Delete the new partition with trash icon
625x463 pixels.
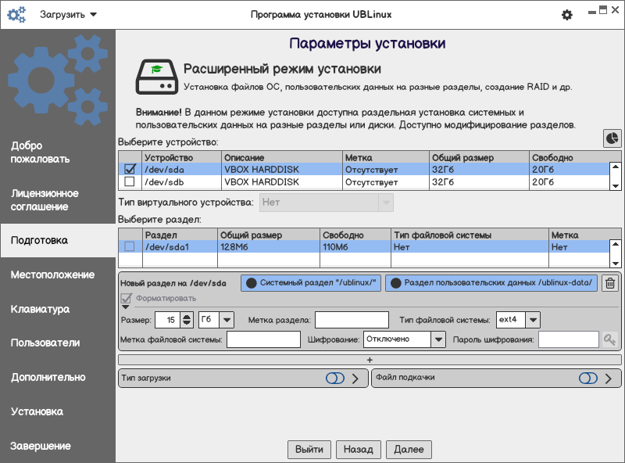point(610,283)
